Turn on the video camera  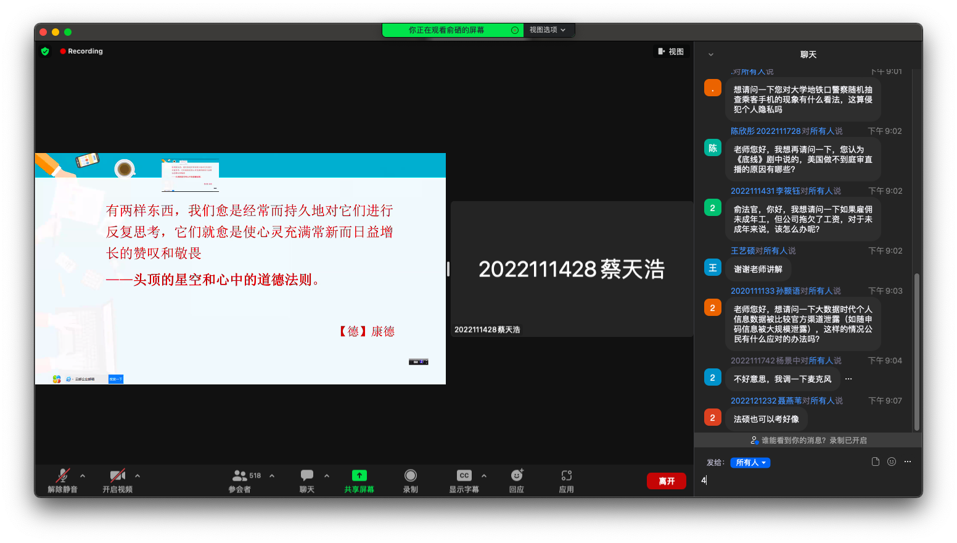coord(117,476)
